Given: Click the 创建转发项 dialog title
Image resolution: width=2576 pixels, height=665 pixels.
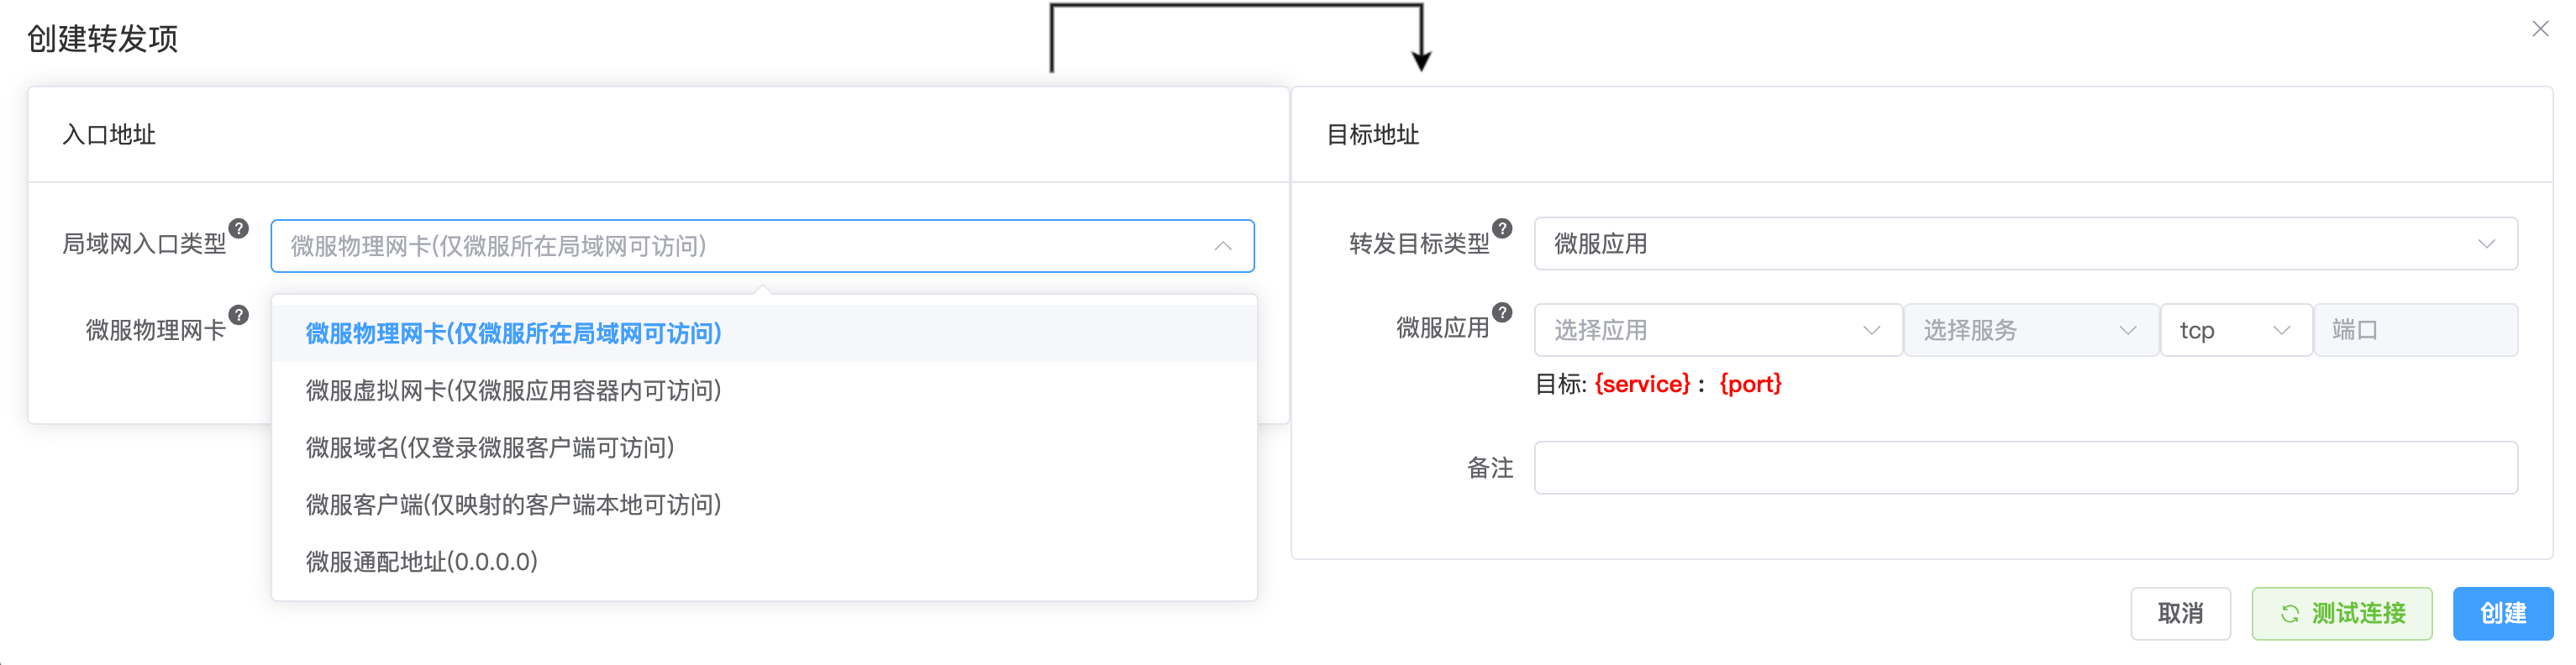Looking at the screenshot, I should (102, 39).
